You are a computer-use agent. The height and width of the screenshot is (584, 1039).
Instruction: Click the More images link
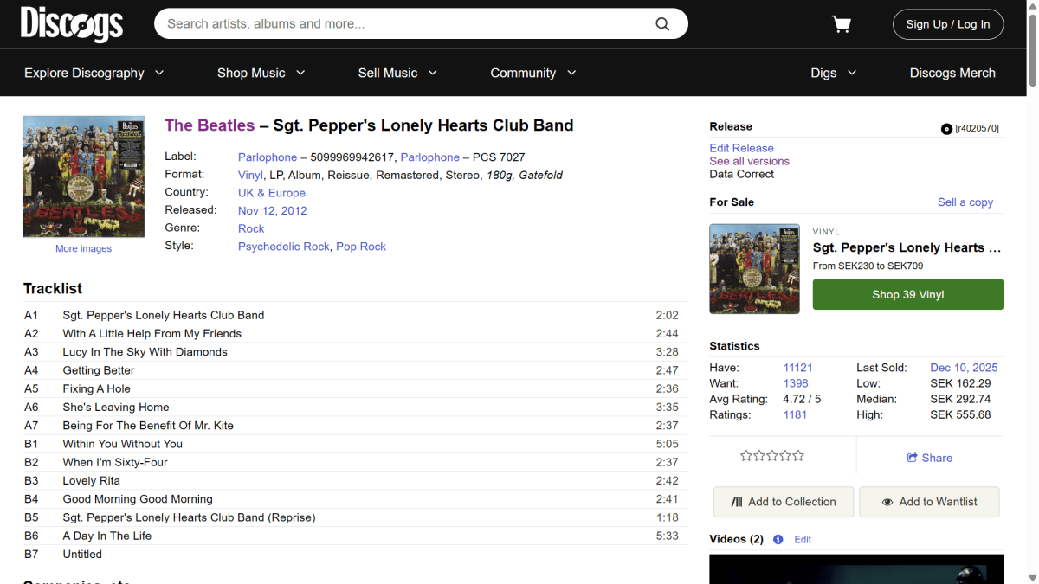click(x=83, y=248)
